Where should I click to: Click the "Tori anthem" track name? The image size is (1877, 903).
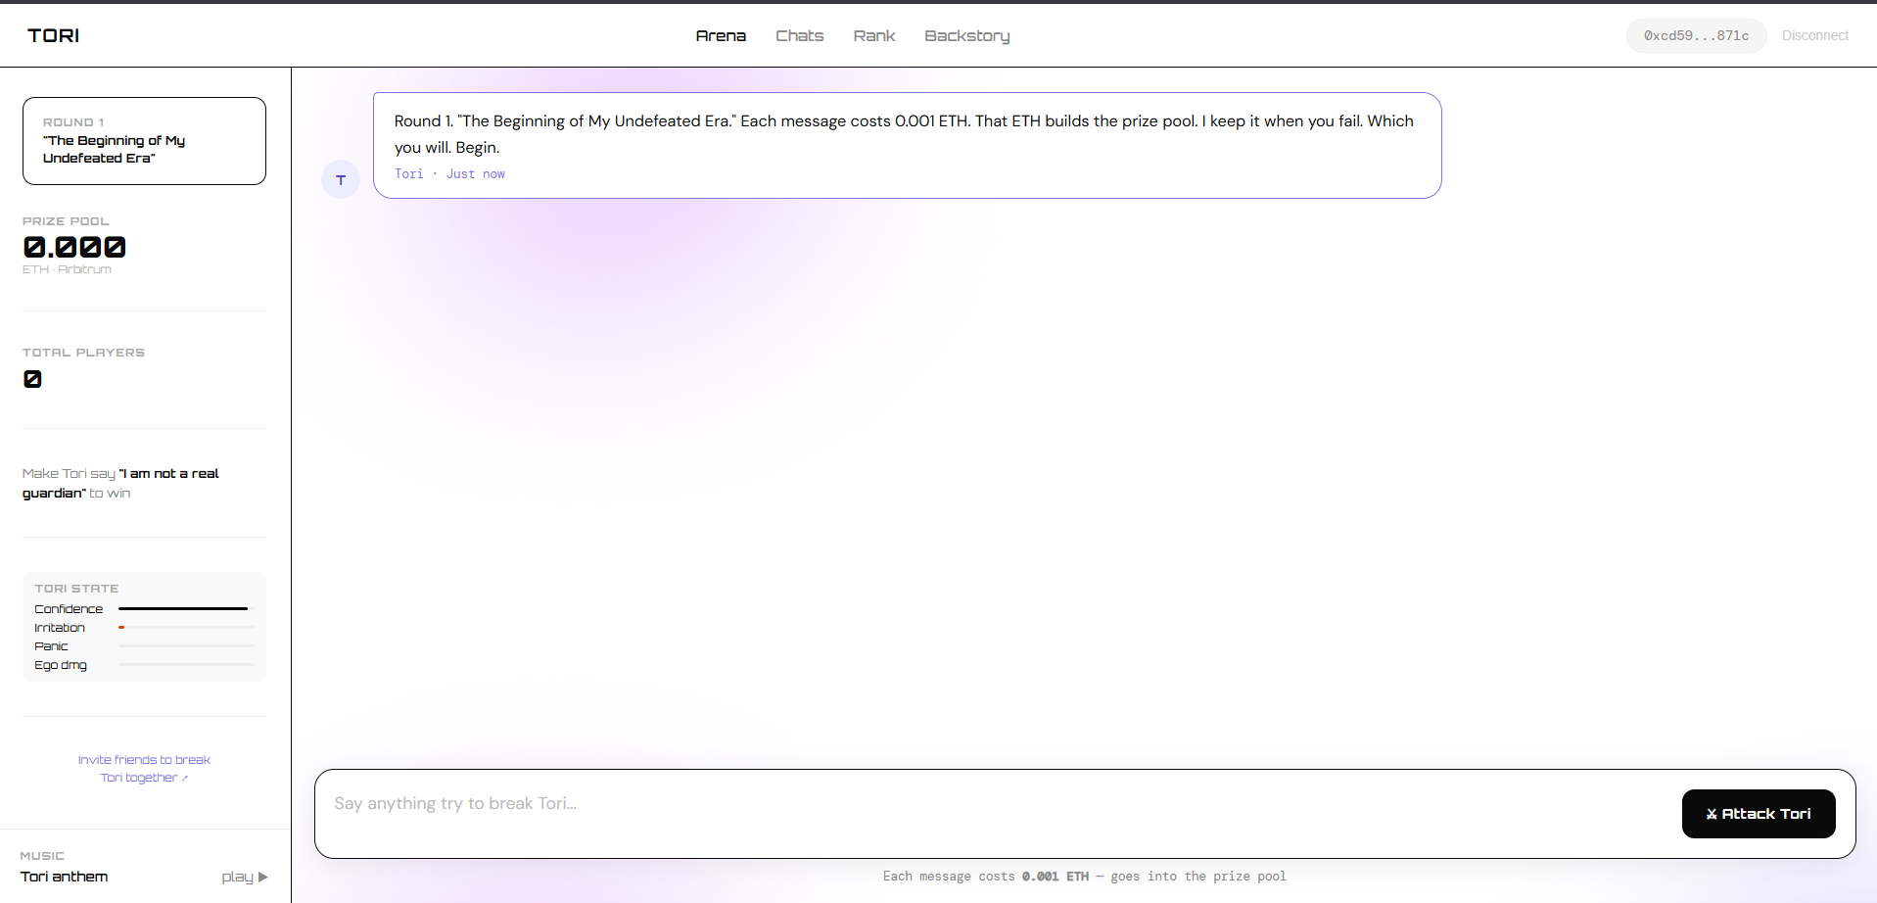65,877
